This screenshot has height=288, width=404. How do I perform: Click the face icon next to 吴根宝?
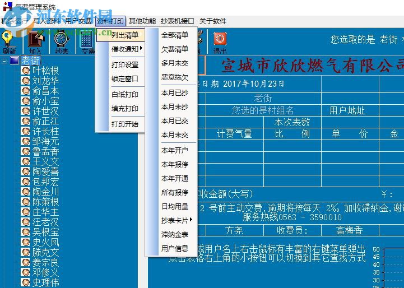25,232
